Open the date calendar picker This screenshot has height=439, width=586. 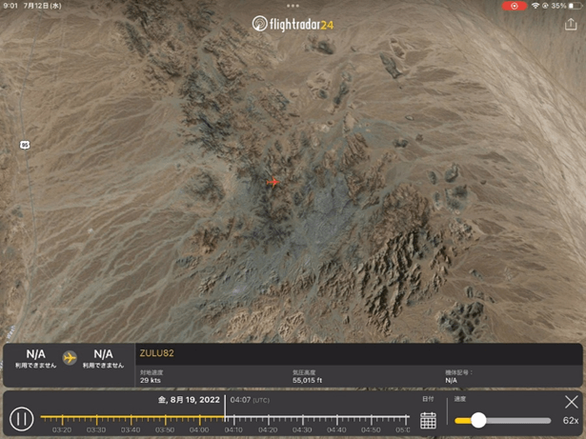click(x=428, y=420)
